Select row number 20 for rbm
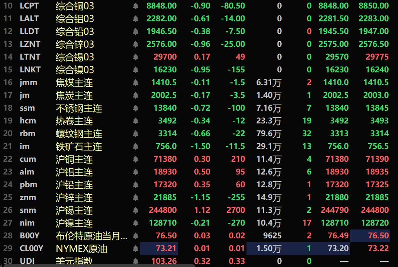Image resolution: width=398 pixels, height=267 pixels. pyautogui.click(x=7, y=133)
